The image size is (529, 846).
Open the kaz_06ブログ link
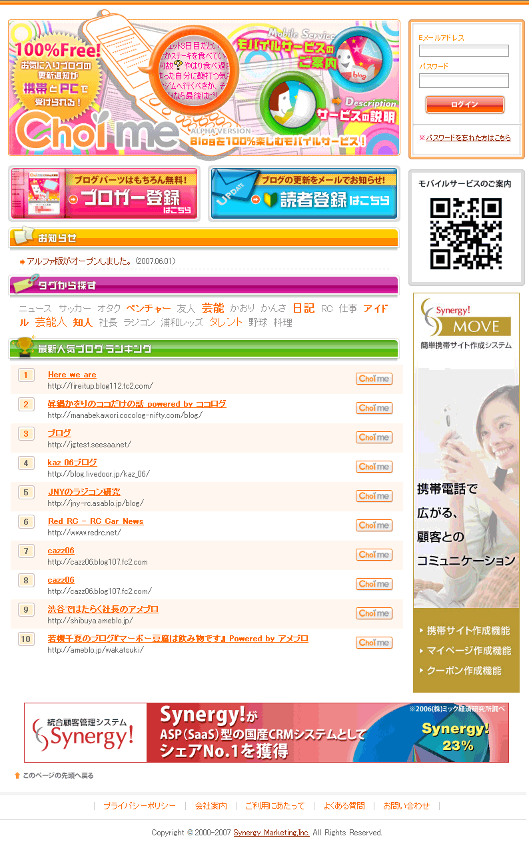click(72, 463)
